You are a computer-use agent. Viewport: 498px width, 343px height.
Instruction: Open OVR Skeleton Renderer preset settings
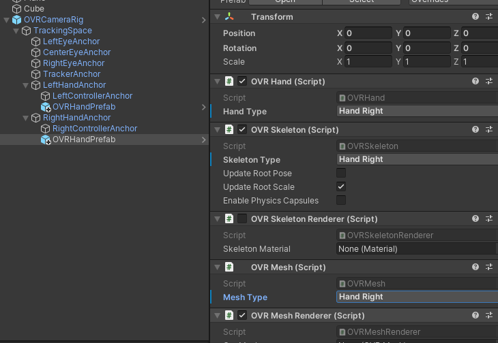[x=489, y=218]
